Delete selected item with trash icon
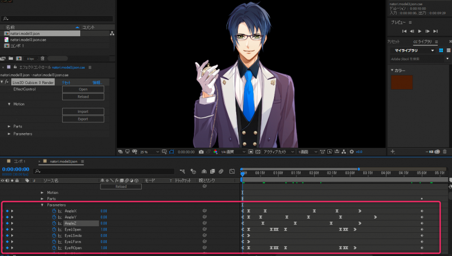Viewport: 452px width, 256px height. pyautogui.click(x=42, y=59)
